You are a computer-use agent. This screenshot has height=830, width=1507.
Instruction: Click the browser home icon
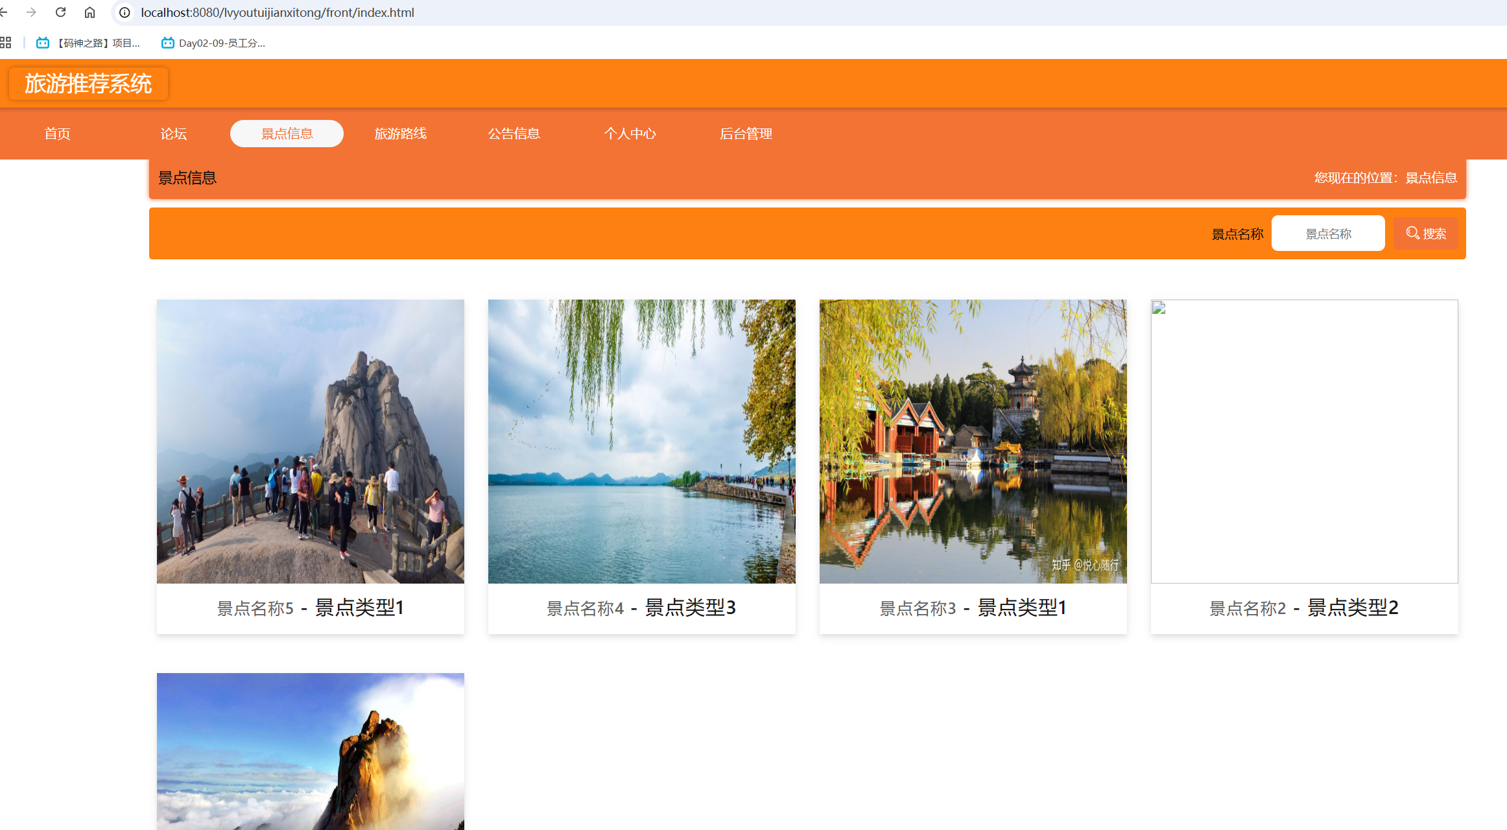(x=89, y=12)
